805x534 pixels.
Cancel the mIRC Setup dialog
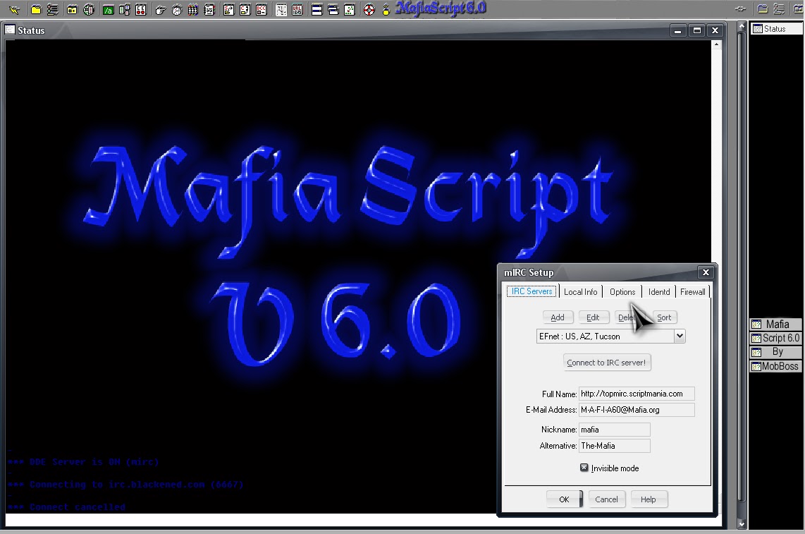[606, 499]
